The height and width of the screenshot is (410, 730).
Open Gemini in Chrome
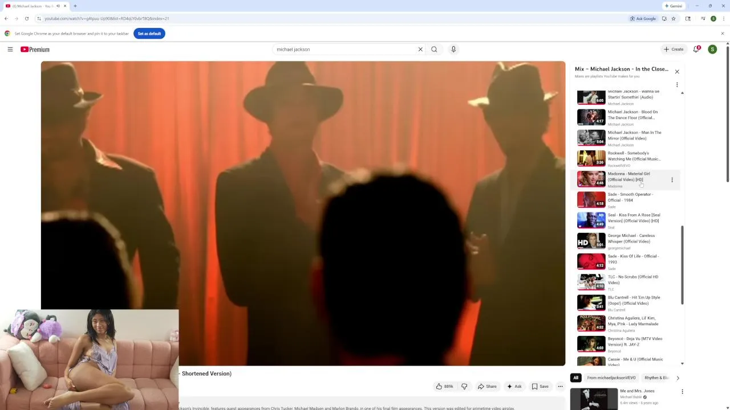click(x=674, y=6)
